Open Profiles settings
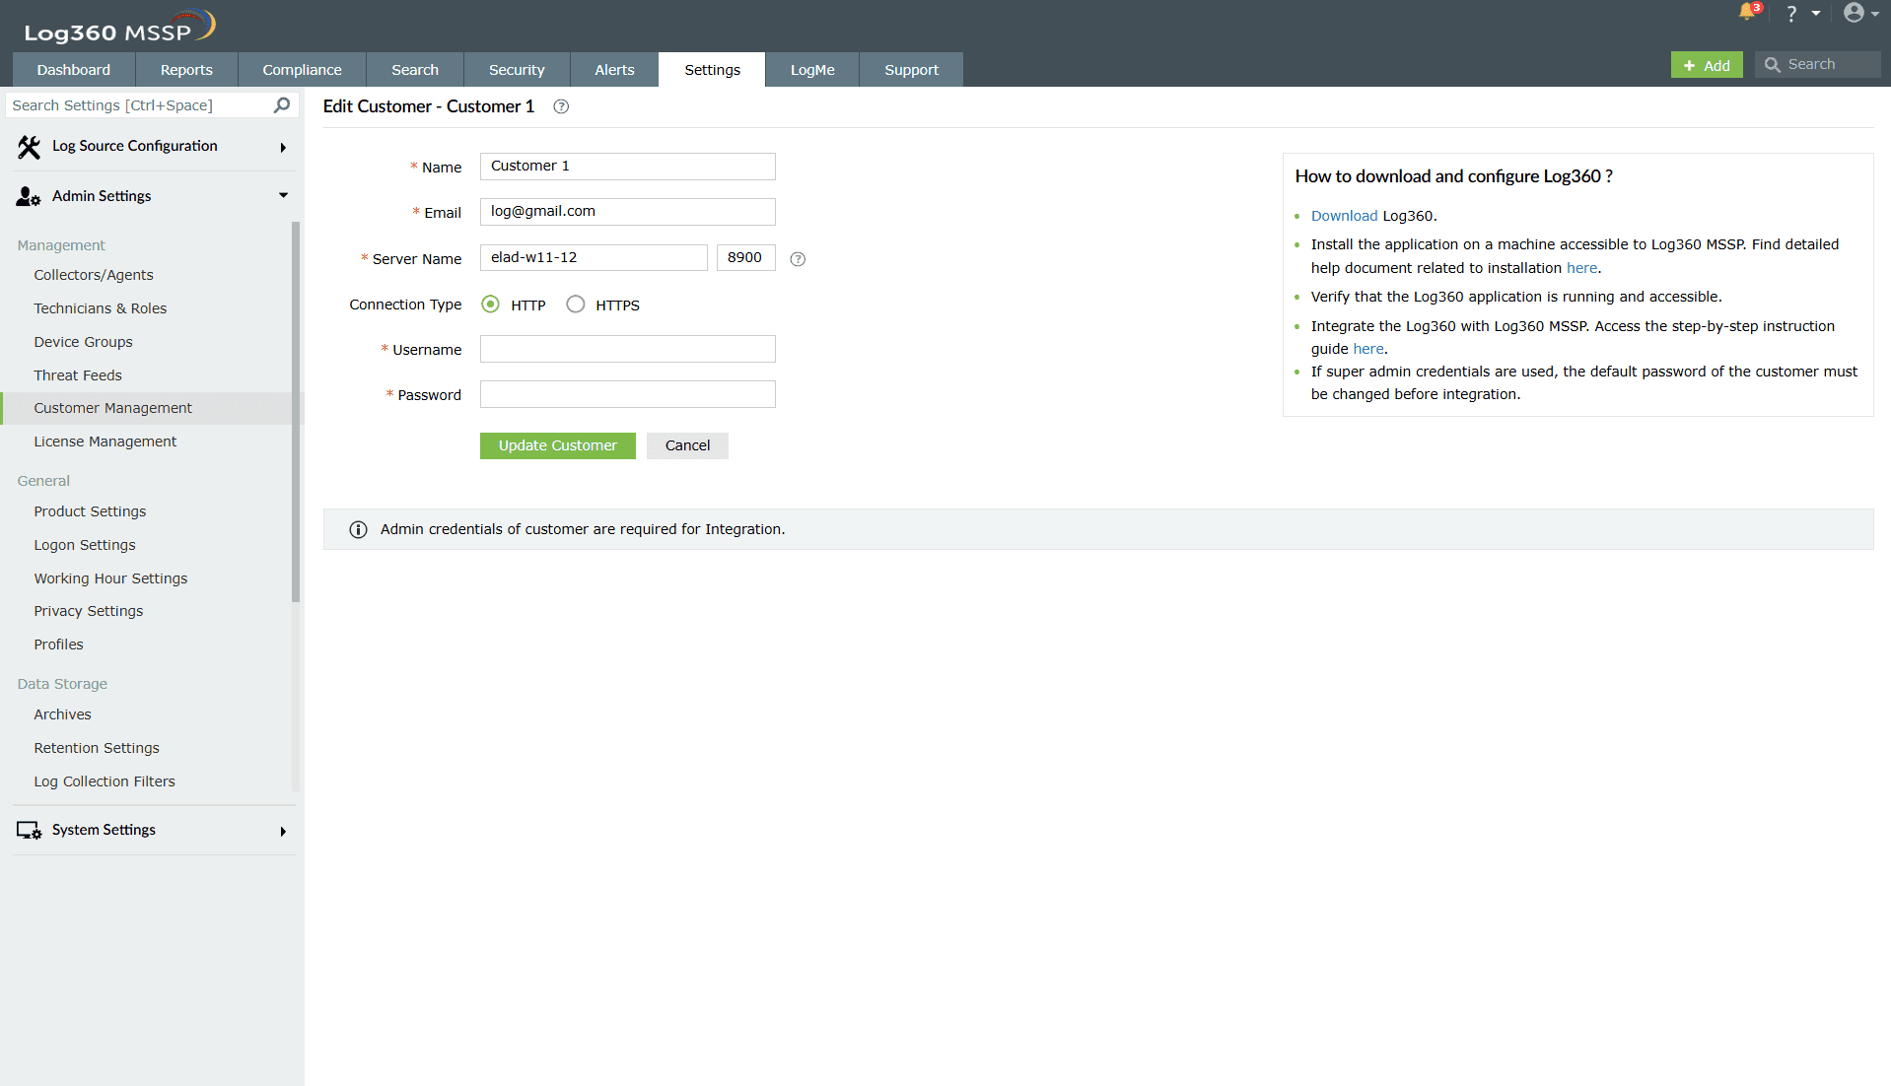Screen dimensions: 1891x1086 (58, 645)
